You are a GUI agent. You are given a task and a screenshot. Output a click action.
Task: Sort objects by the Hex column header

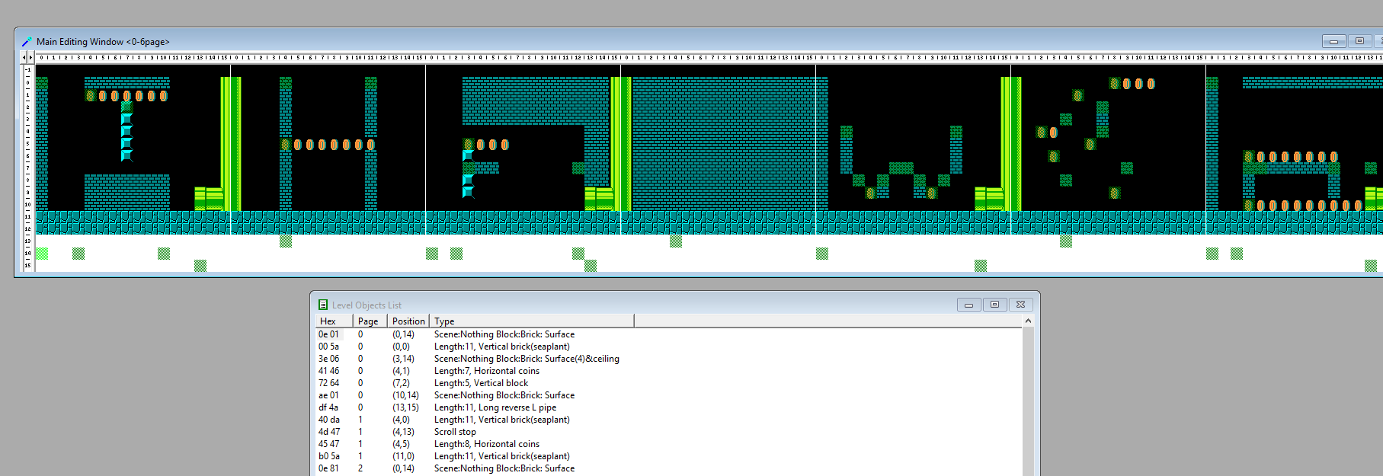coord(334,321)
